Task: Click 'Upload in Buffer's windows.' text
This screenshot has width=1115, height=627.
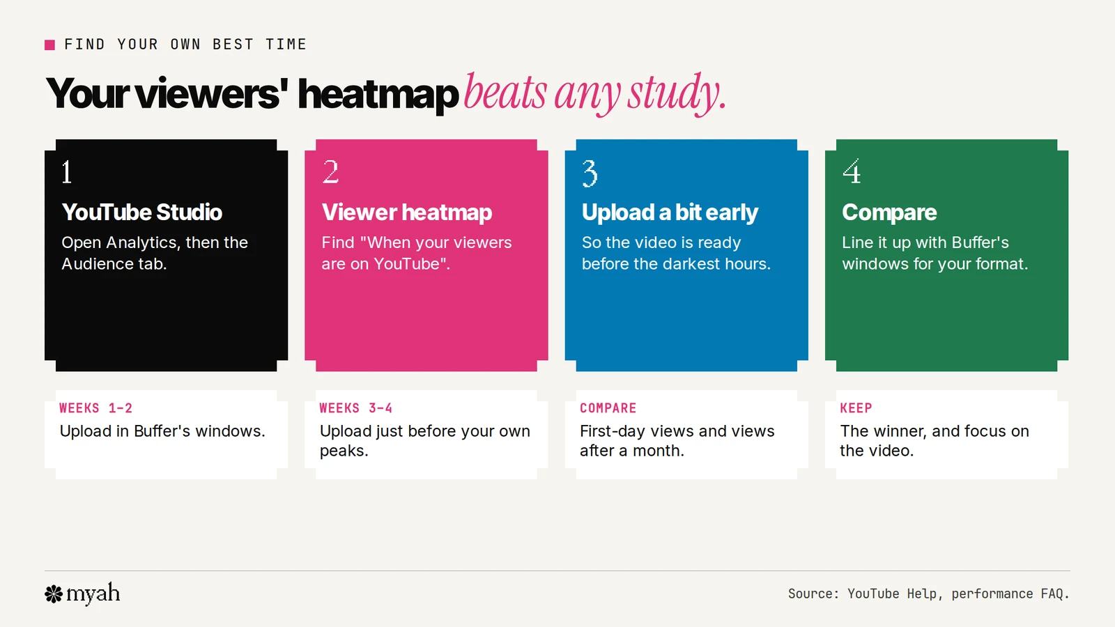Action: (162, 431)
